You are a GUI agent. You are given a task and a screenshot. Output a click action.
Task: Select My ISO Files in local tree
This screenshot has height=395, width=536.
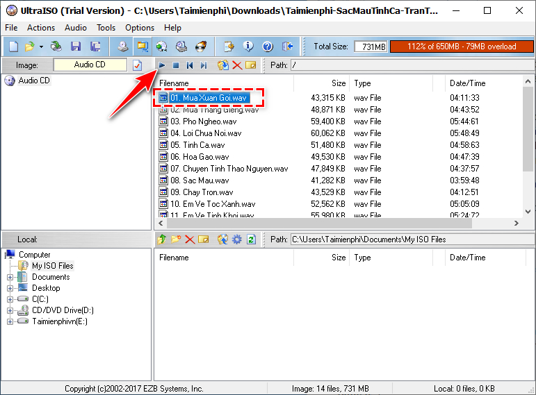pyautogui.click(x=52, y=266)
